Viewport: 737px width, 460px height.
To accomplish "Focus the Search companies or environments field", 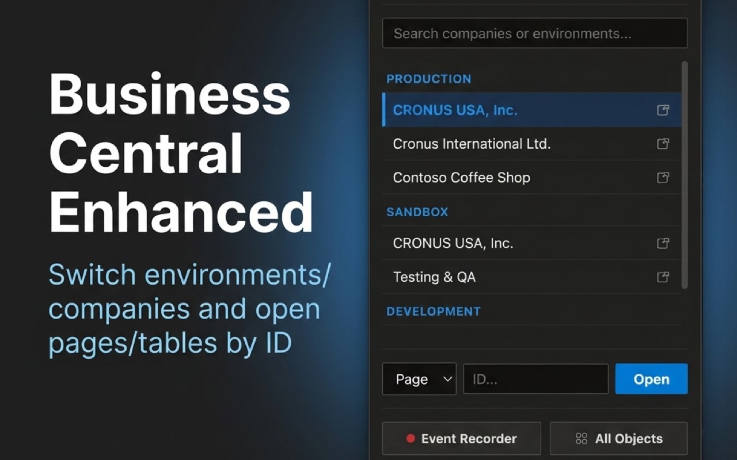I will (x=535, y=33).
